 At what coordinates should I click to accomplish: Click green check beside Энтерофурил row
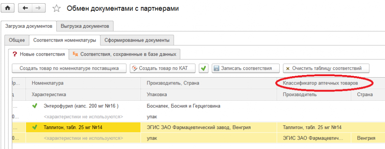point(35,106)
